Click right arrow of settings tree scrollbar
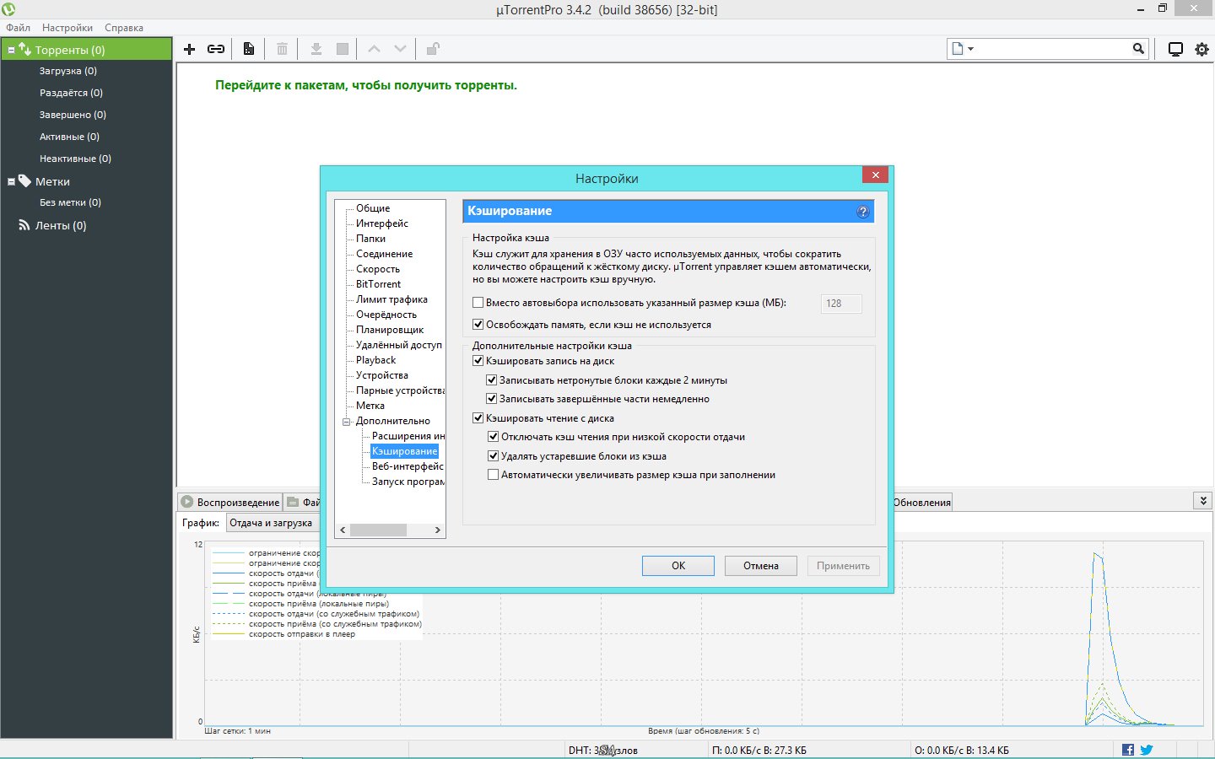 (437, 530)
